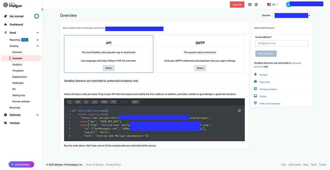Viewport: 330px width, 170px height.
Task: Click the HTML email templates icon
Action: [256, 103]
